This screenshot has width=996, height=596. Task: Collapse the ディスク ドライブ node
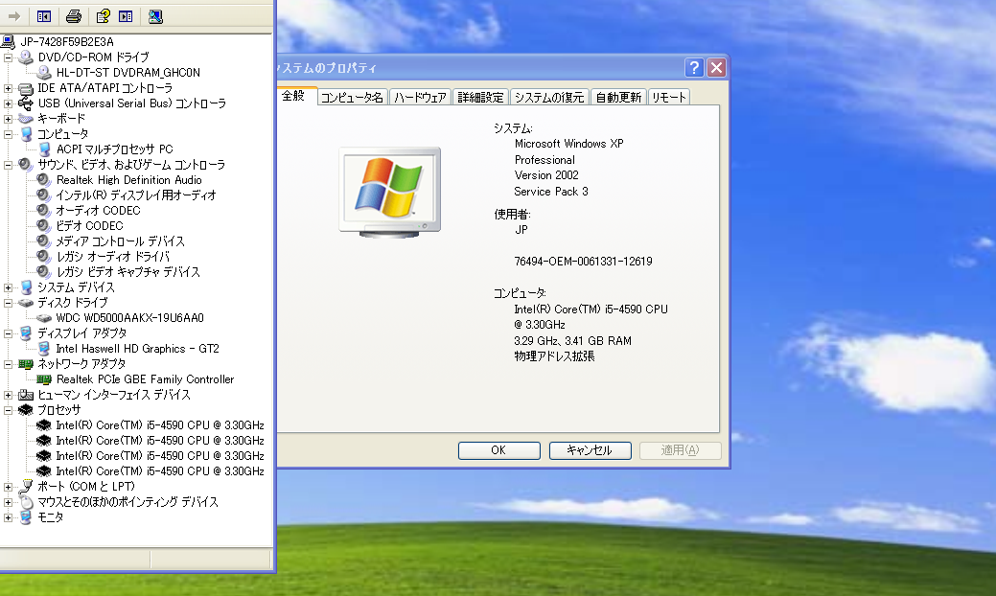click(9, 303)
